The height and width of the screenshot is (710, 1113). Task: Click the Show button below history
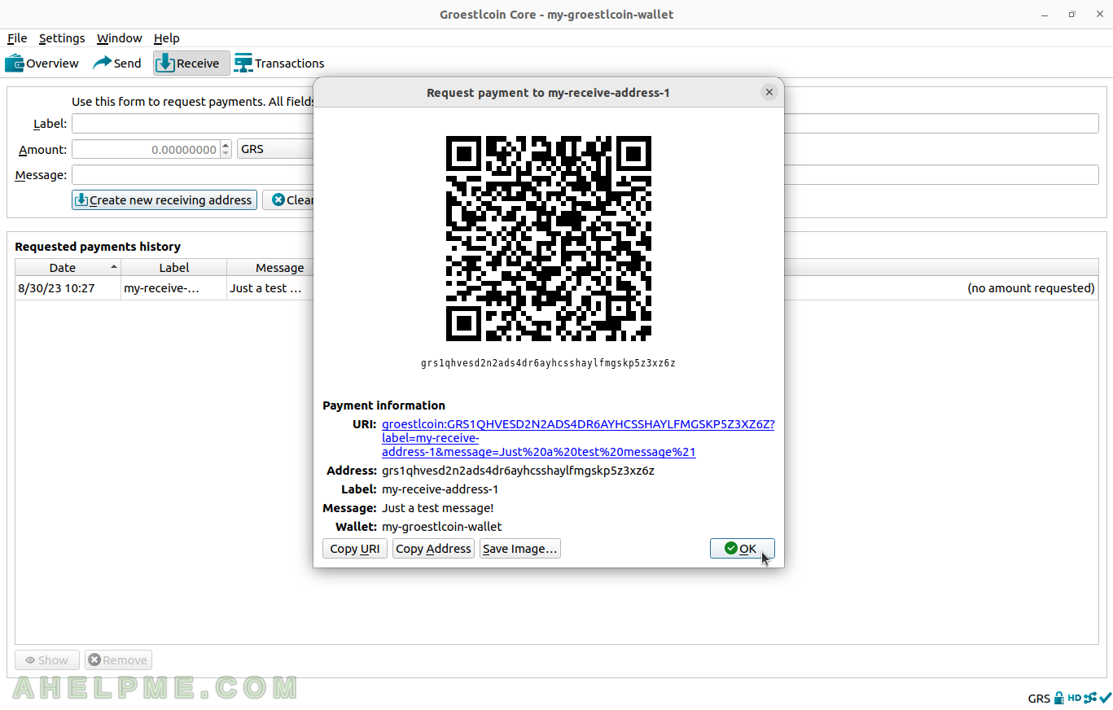tap(47, 660)
